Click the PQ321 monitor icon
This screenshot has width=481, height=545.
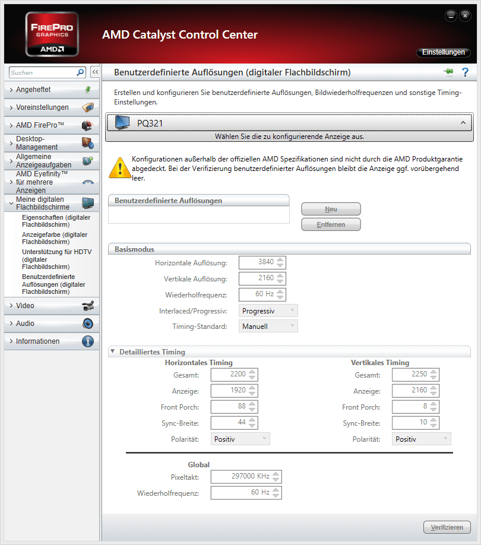pyautogui.click(x=122, y=123)
